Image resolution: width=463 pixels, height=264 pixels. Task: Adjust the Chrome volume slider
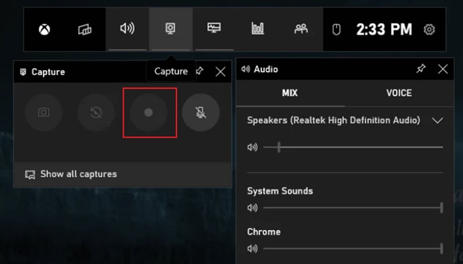click(x=353, y=249)
